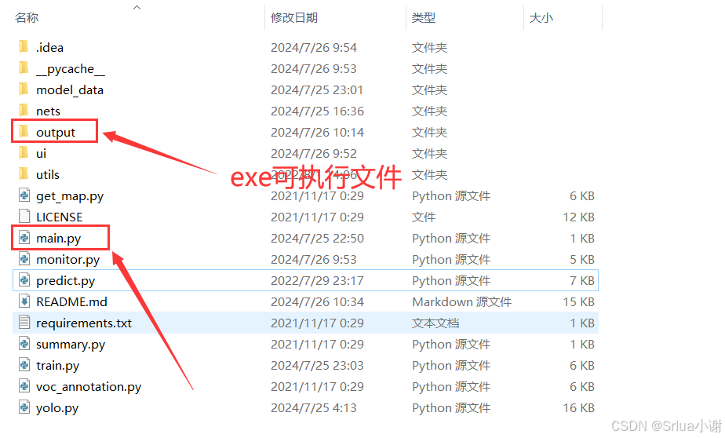This screenshot has height=438, width=725.
Task: Select the ui folder name
Action: coord(41,153)
